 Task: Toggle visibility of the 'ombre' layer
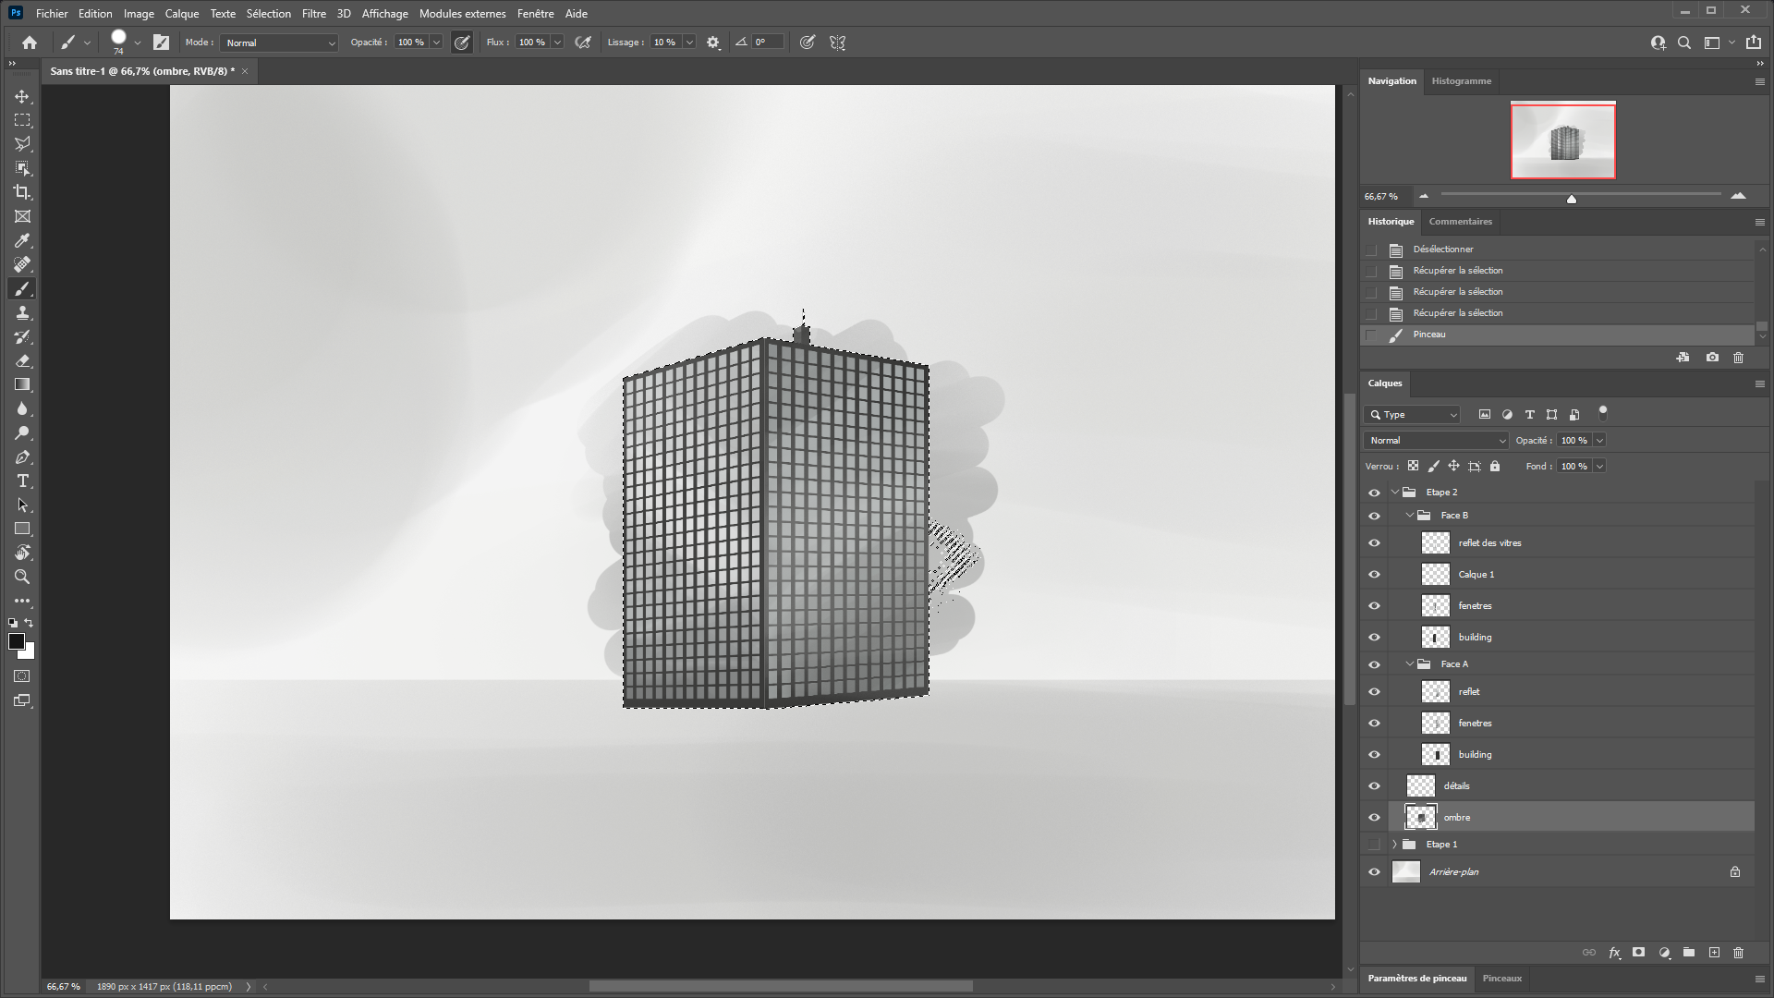[1374, 817]
